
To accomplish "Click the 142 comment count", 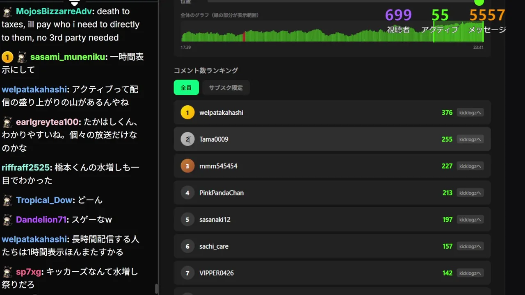I will [x=447, y=273].
